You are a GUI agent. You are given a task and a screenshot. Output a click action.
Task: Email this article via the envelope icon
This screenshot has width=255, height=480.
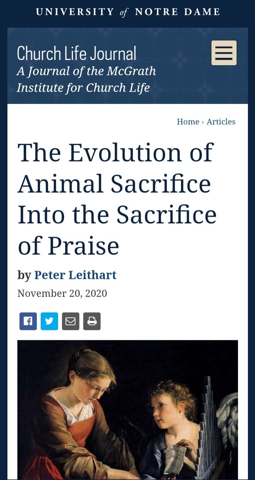click(x=70, y=321)
